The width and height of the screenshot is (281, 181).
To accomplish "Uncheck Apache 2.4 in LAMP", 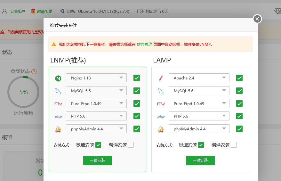I will (239, 78).
